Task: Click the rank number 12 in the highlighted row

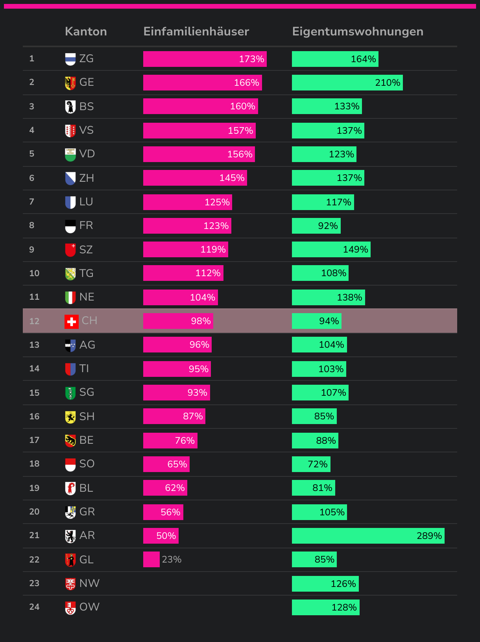Action: (34, 321)
